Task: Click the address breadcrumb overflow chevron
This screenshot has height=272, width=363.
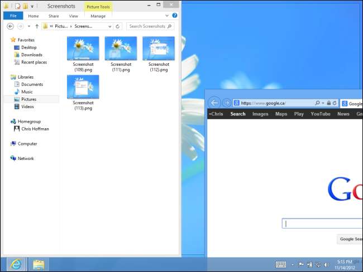Action: click(x=51, y=26)
